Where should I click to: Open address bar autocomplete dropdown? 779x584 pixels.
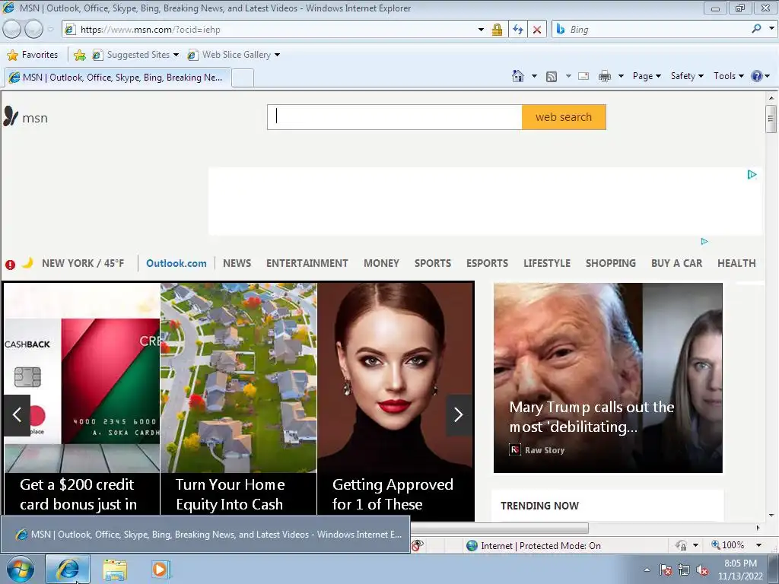pyautogui.click(x=481, y=30)
